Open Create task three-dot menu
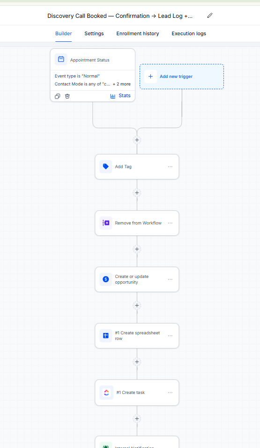260x448 pixels. pyautogui.click(x=170, y=393)
